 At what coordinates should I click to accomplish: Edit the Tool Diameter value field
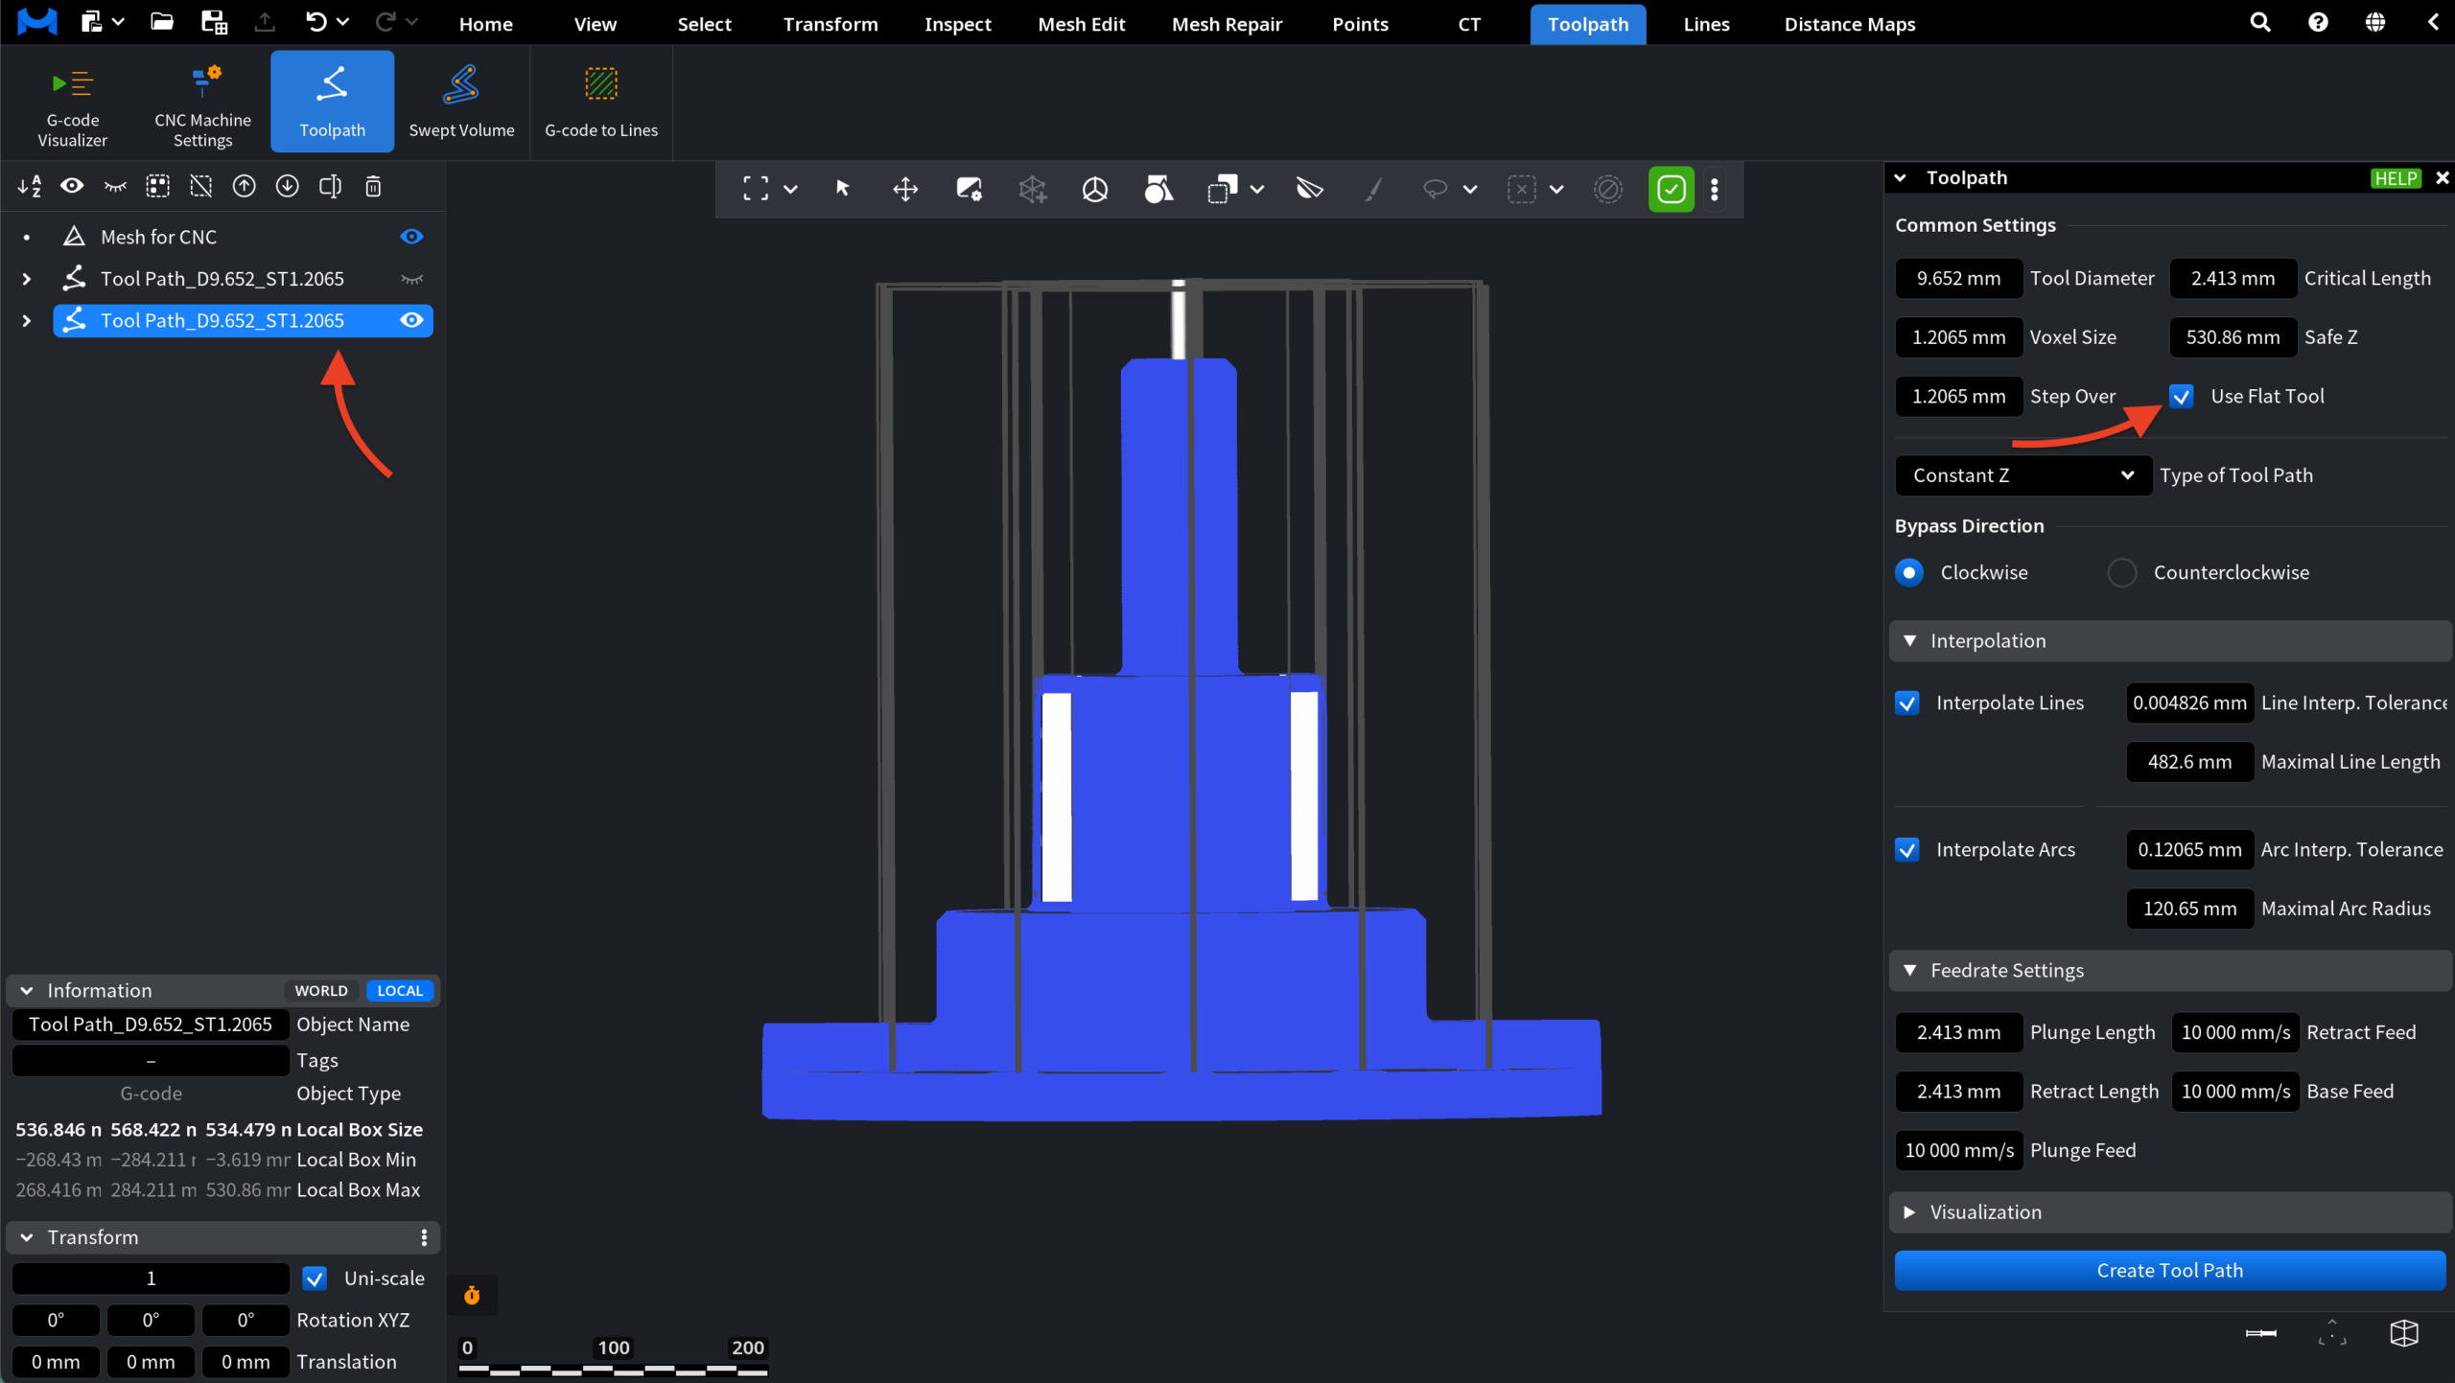pyautogui.click(x=1958, y=279)
